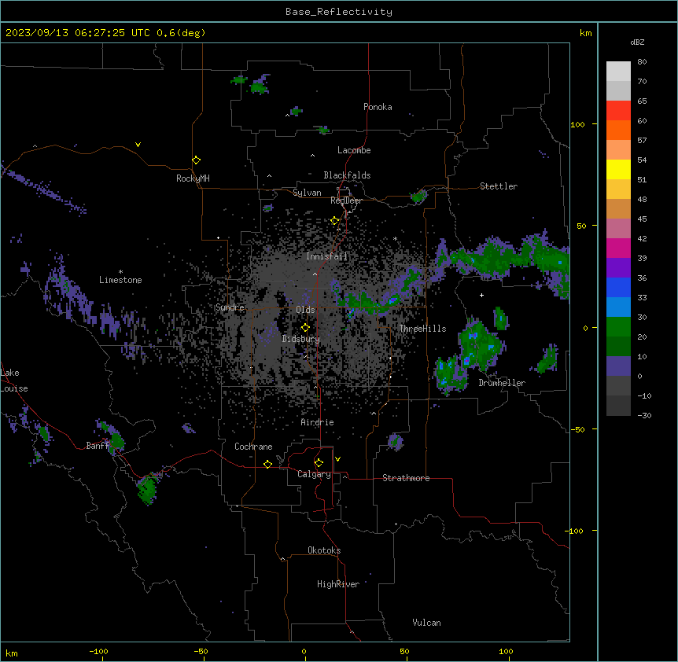Click the dBZ legend heading
Image resolution: width=678 pixels, height=662 pixels.
click(637, 42)
